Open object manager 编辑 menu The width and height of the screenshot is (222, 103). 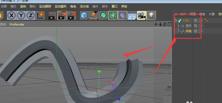click(193, 14)
